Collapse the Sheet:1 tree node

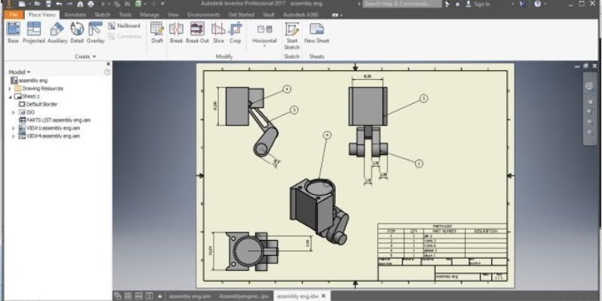pyautogui.click(x=11, y=96)
